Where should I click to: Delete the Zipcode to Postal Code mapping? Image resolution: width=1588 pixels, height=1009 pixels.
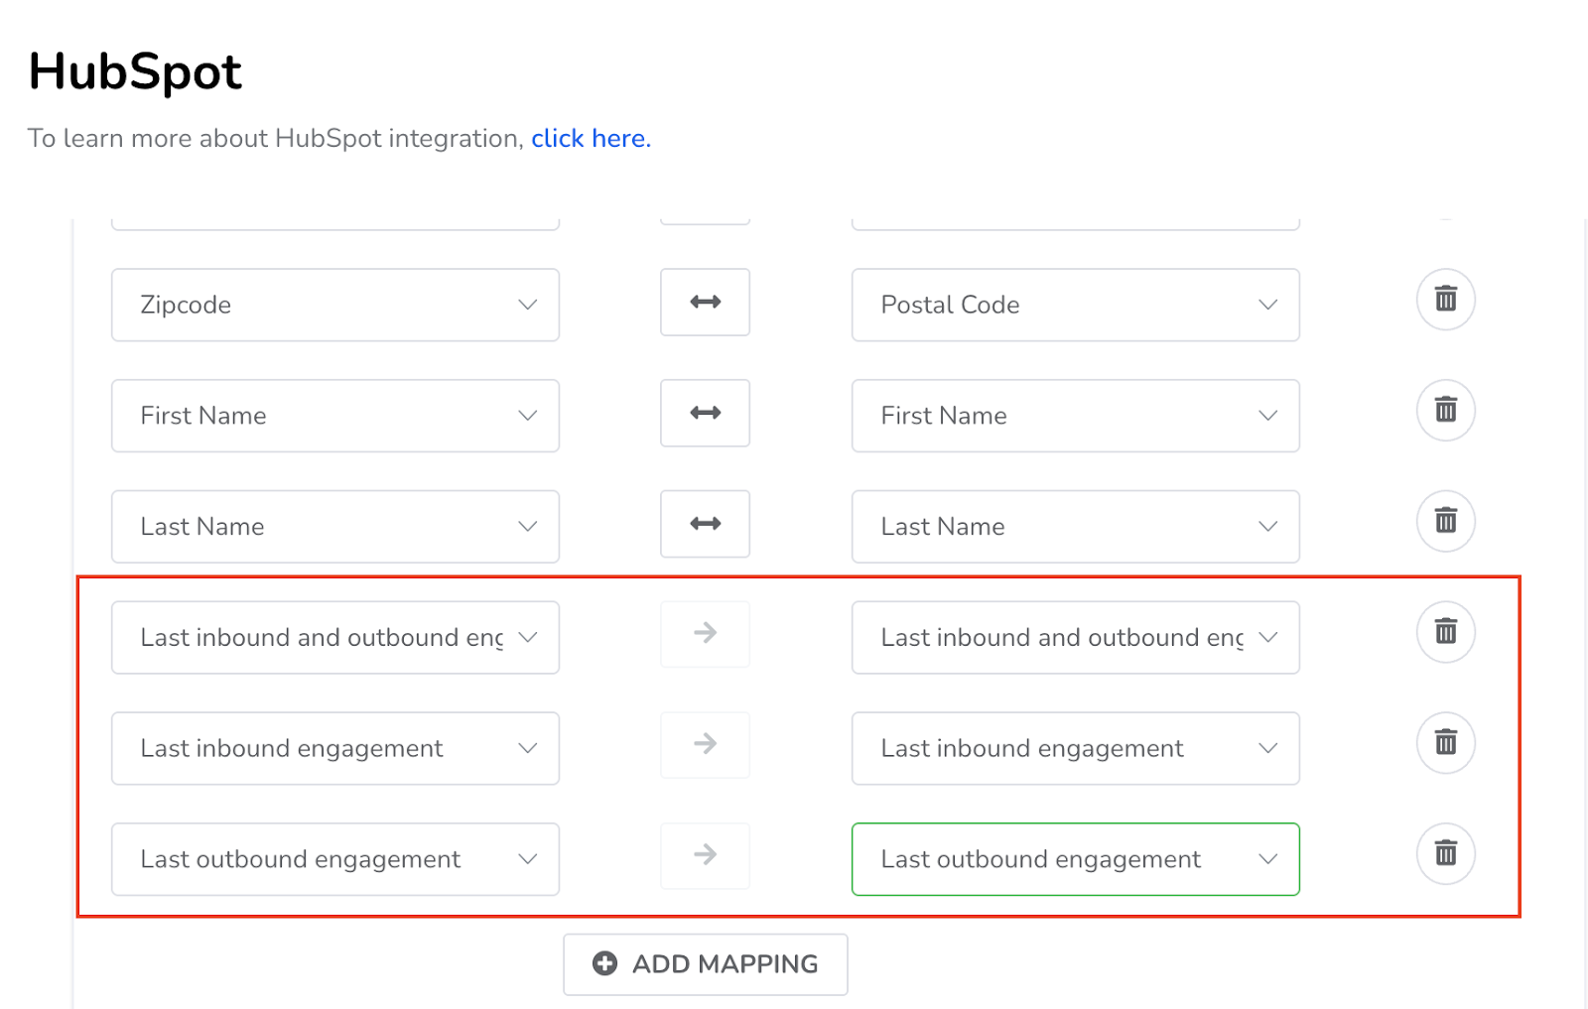point(1445,300)
